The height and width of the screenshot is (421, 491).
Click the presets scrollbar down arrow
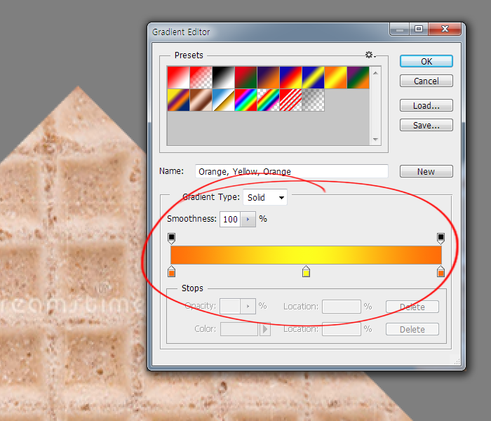coord(375,140)
